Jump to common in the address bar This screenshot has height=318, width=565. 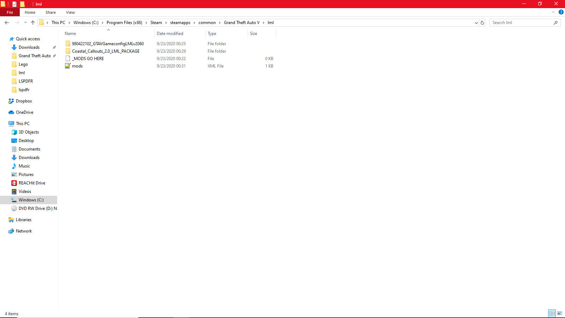click(x=207, y=23)
